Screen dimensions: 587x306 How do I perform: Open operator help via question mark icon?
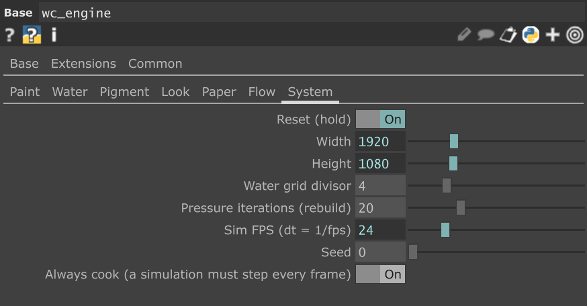pos(9,35)
